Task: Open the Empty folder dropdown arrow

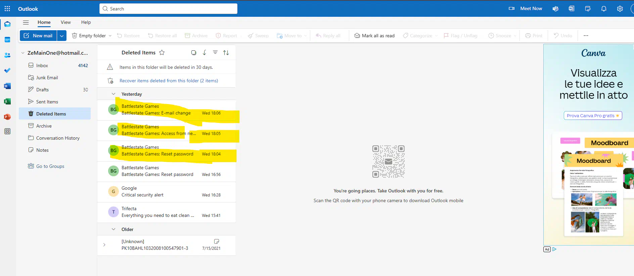Action: (x=110, y=36)
